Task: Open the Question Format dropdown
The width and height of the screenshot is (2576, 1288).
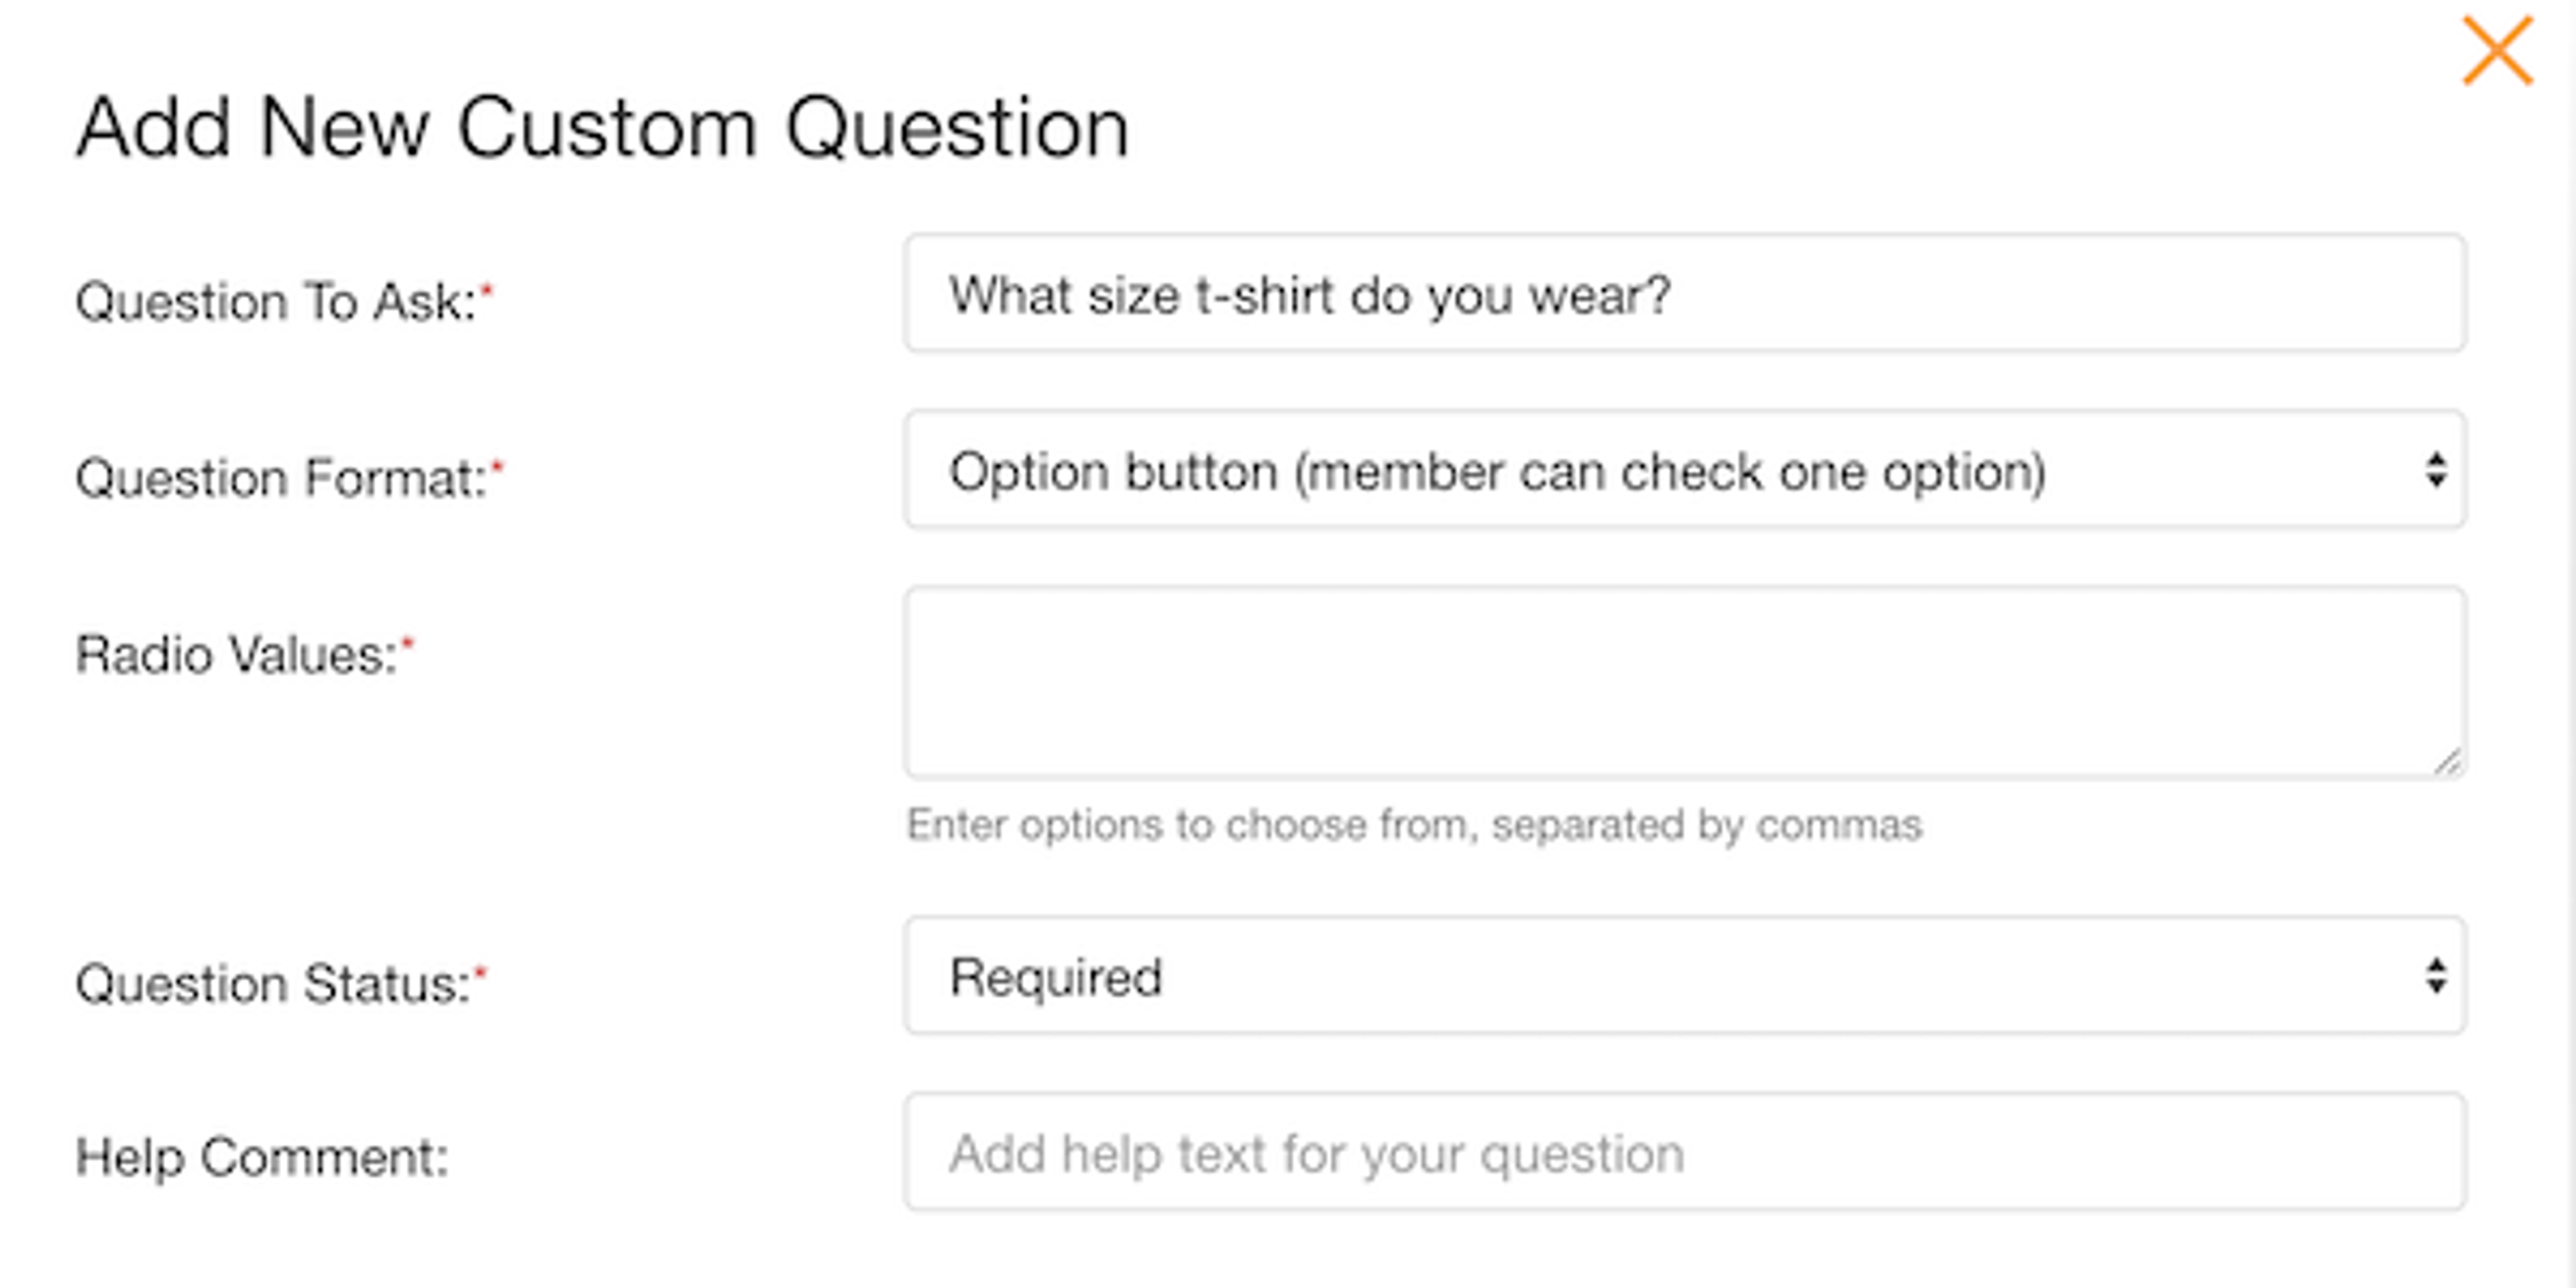Action: (1684, 470)
